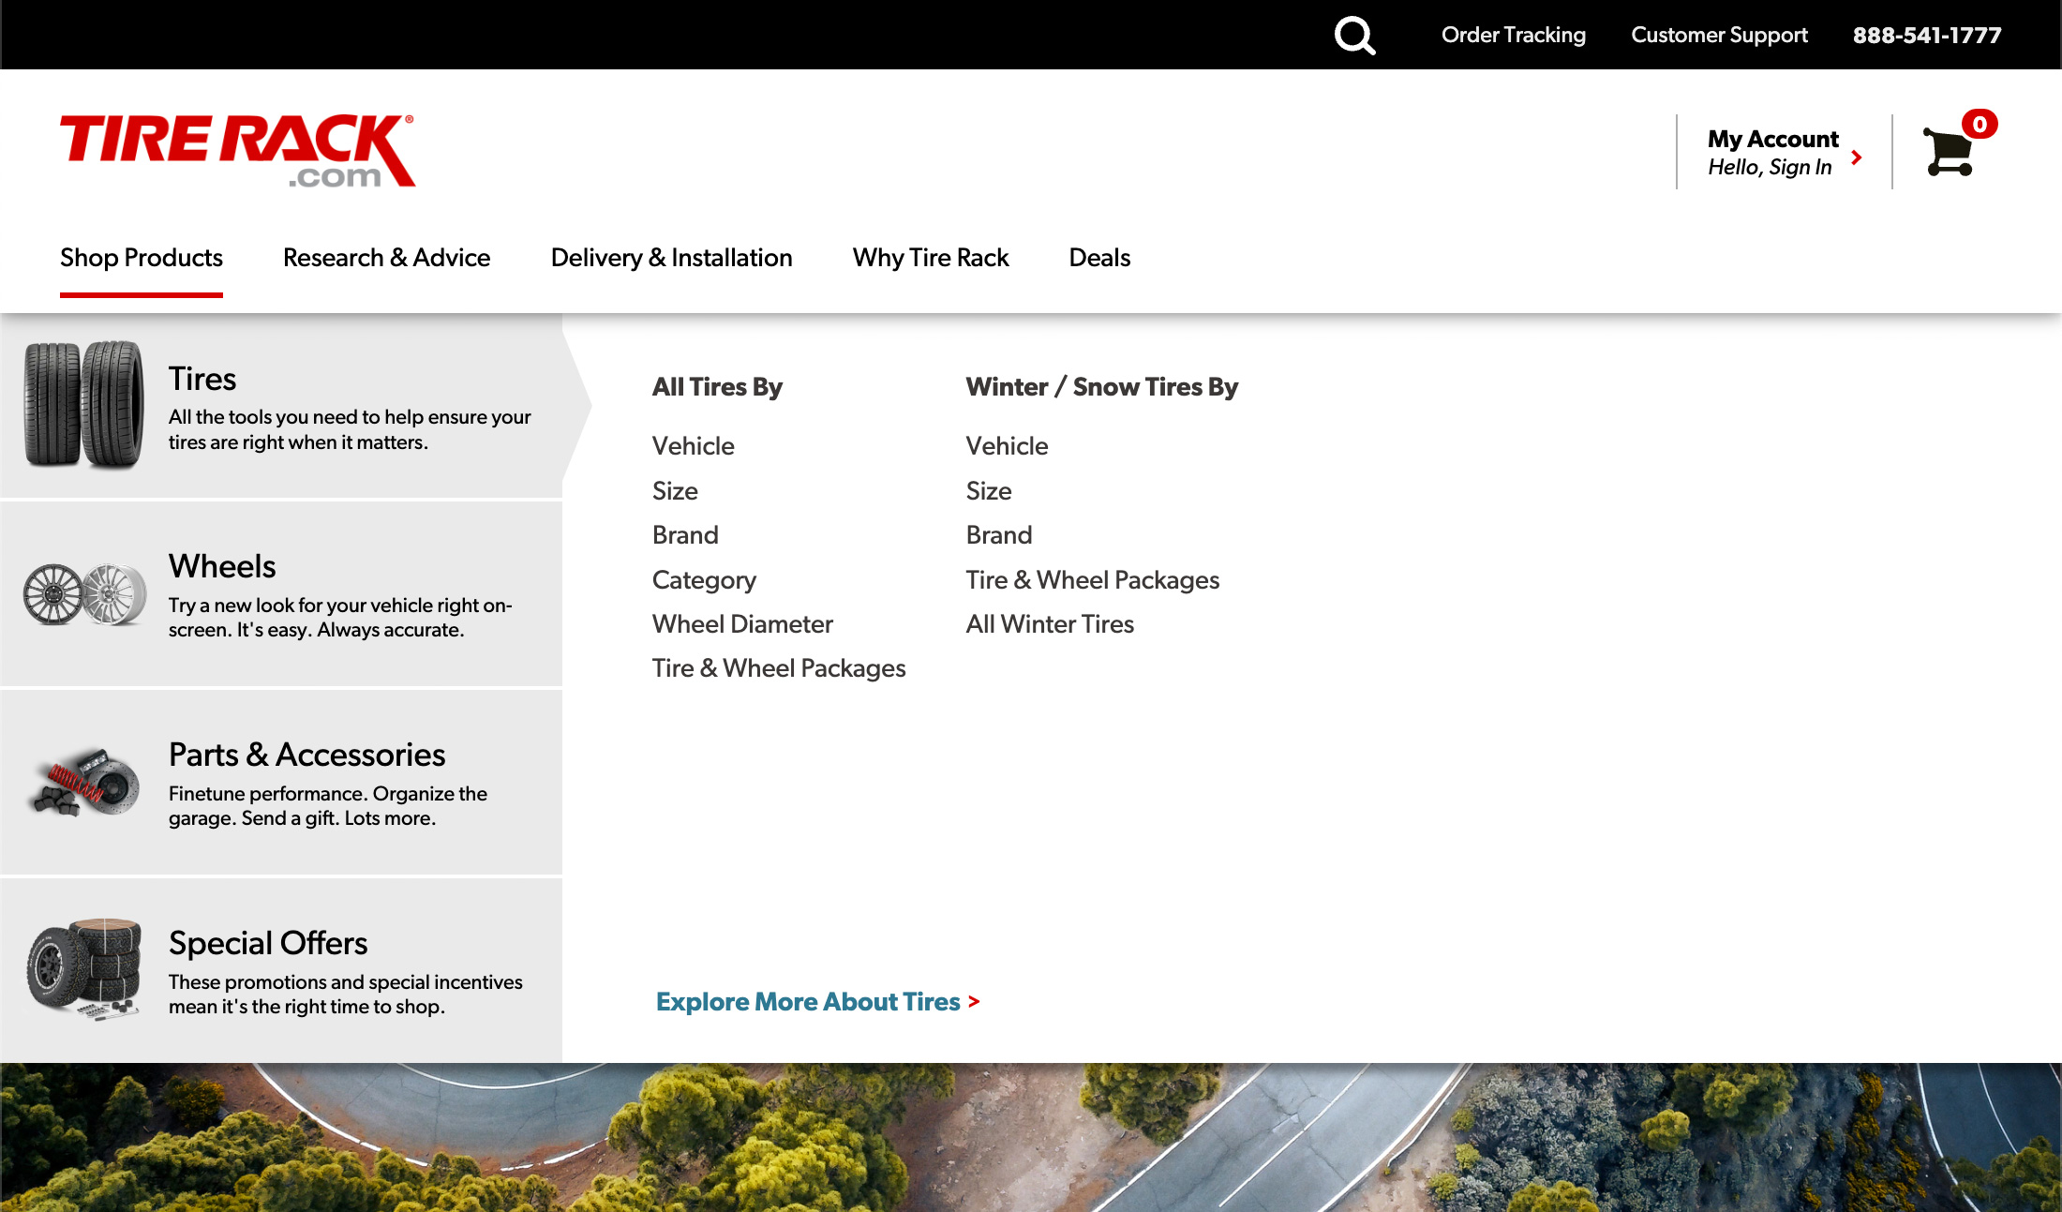Click Tire & Wheel Packages under Winter tires
The image size is (2062, 1212).
tap(1092, 580)
